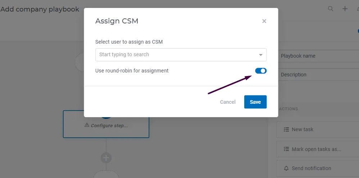Click the notification bell in top-right header

pyautogui.click(x=358, y=9)
